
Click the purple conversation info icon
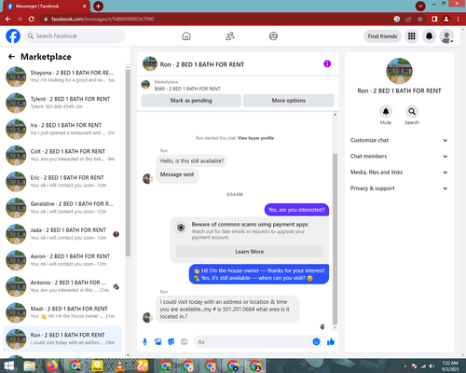tap(327, 63)
